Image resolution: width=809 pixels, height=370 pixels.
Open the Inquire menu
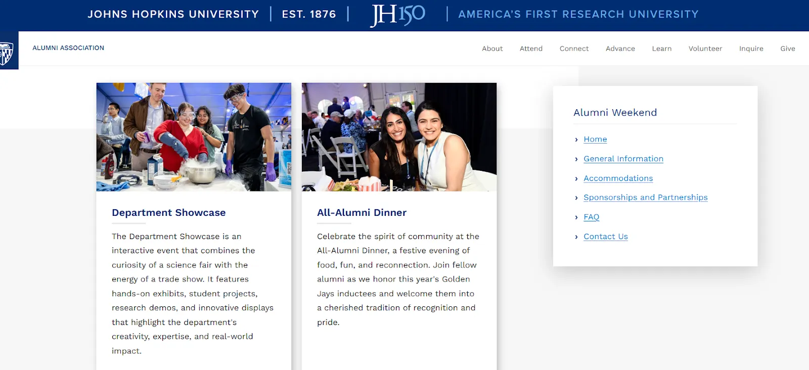click(x=751, y=49)
